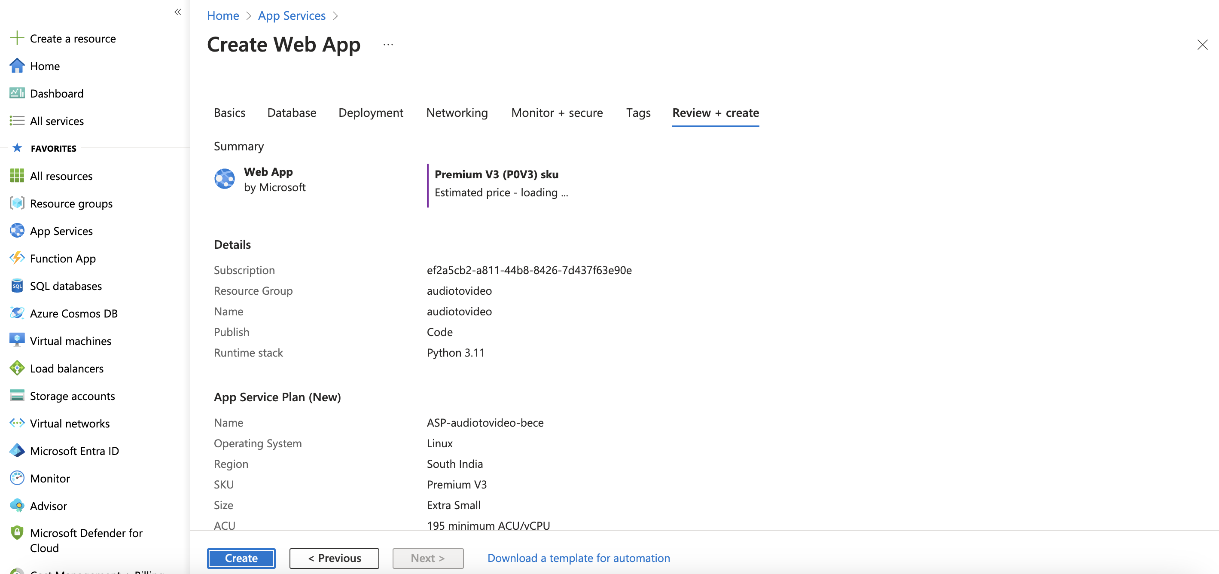The width and height of the screenshot is (1219, 574).
Task: Click the disabled Next button
Action: 428,558
